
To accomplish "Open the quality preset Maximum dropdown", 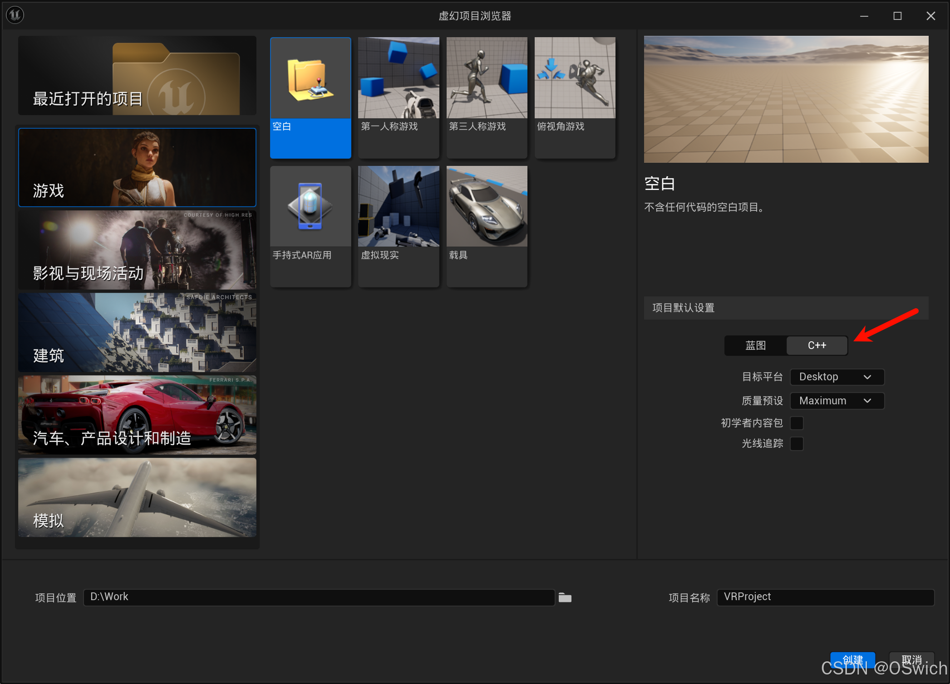I will coord(837,401).
